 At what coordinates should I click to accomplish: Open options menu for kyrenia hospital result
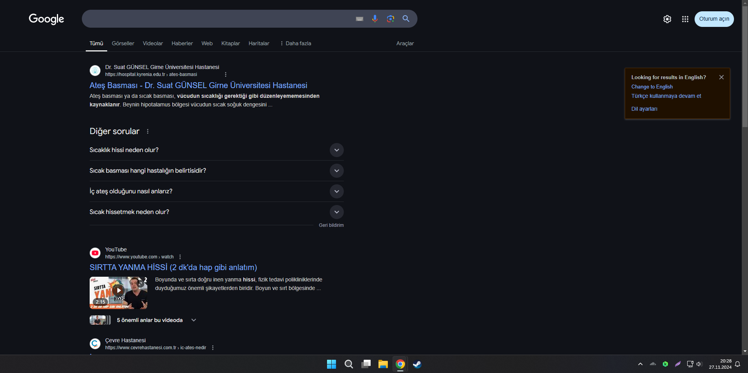coord(226,74)
